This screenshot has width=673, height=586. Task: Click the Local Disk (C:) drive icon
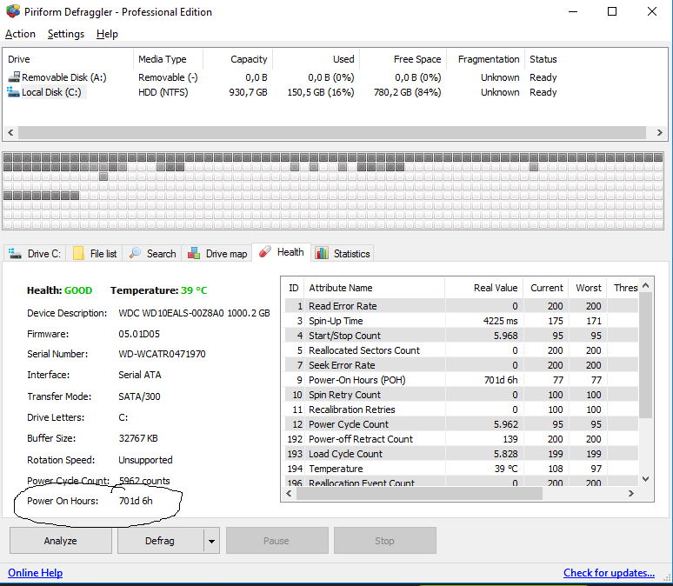coord(13,92)
